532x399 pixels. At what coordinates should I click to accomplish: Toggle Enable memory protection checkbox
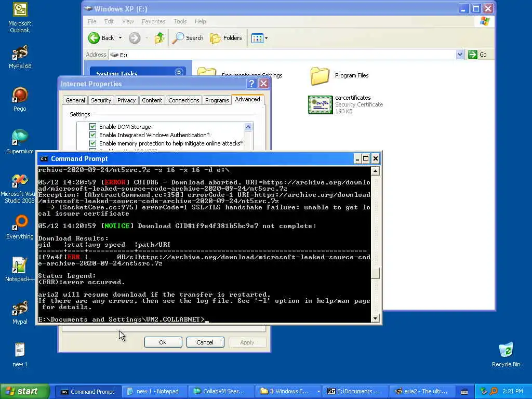pos(92,143)
